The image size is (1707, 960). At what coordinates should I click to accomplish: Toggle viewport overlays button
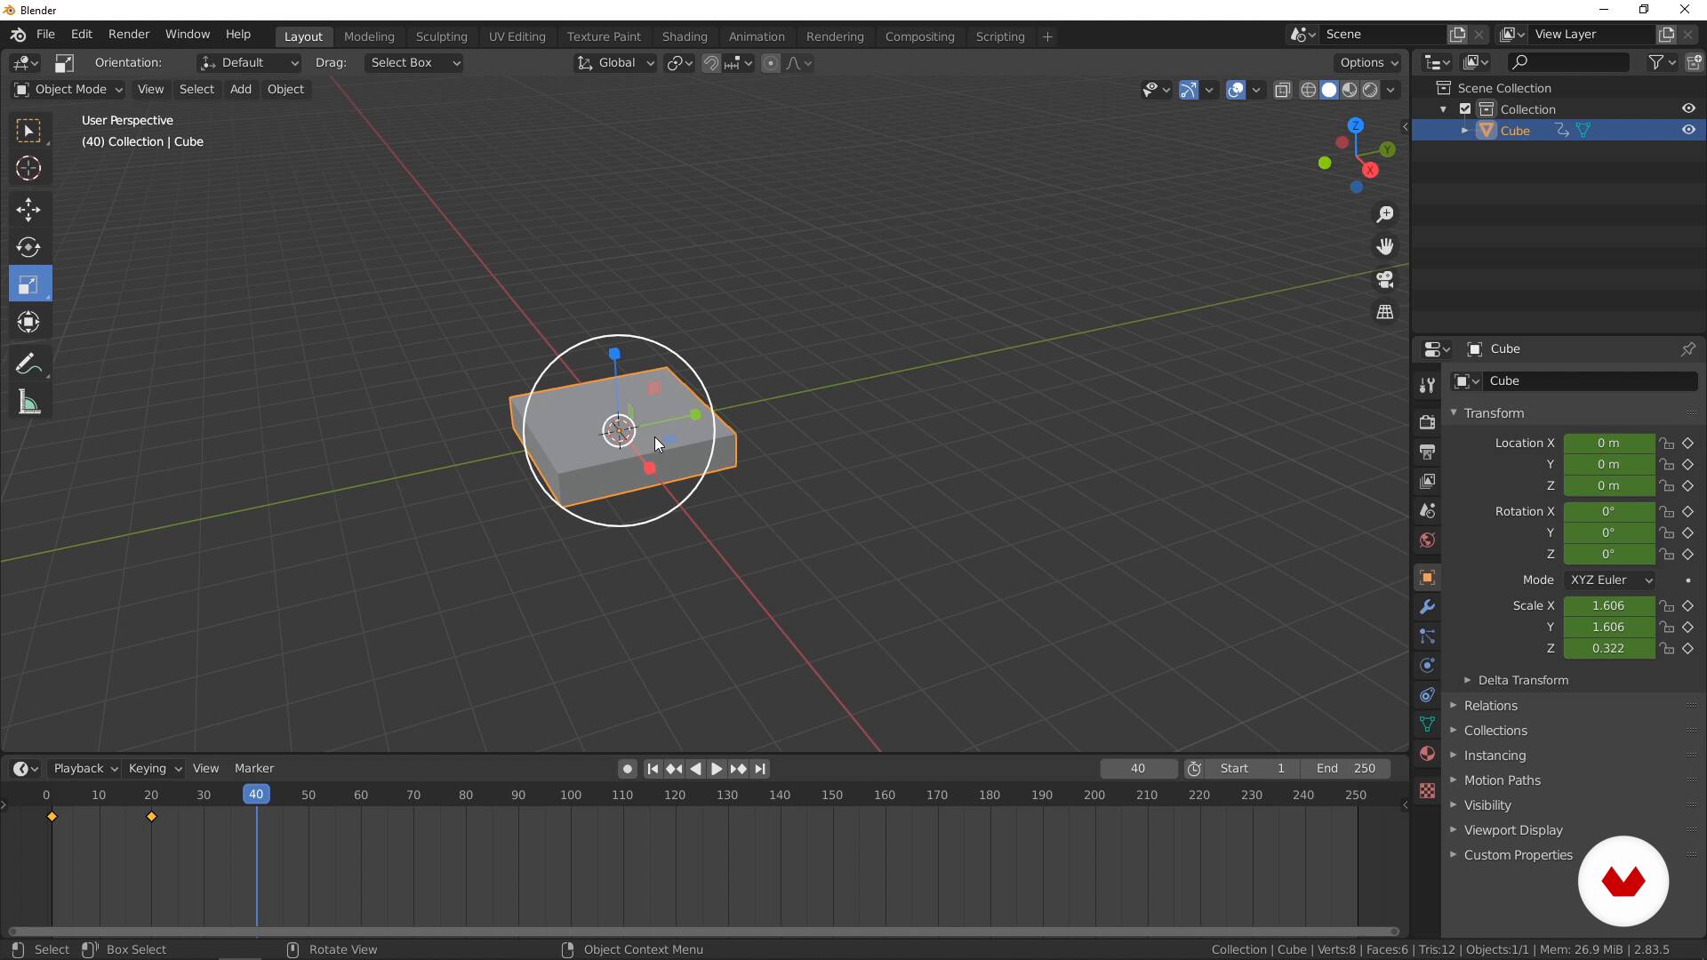pos(1236,90)
